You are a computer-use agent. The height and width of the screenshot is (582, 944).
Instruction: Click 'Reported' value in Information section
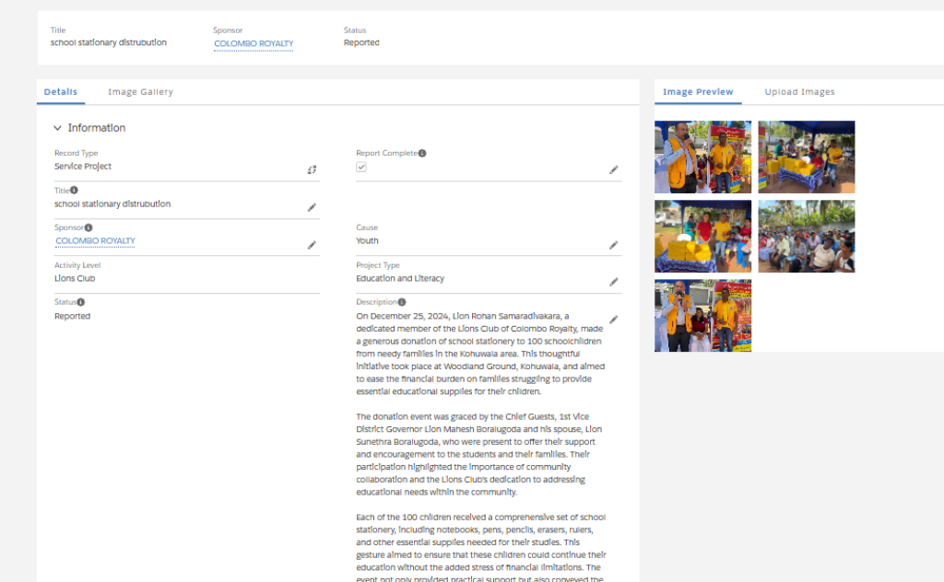tap(72, 316)
